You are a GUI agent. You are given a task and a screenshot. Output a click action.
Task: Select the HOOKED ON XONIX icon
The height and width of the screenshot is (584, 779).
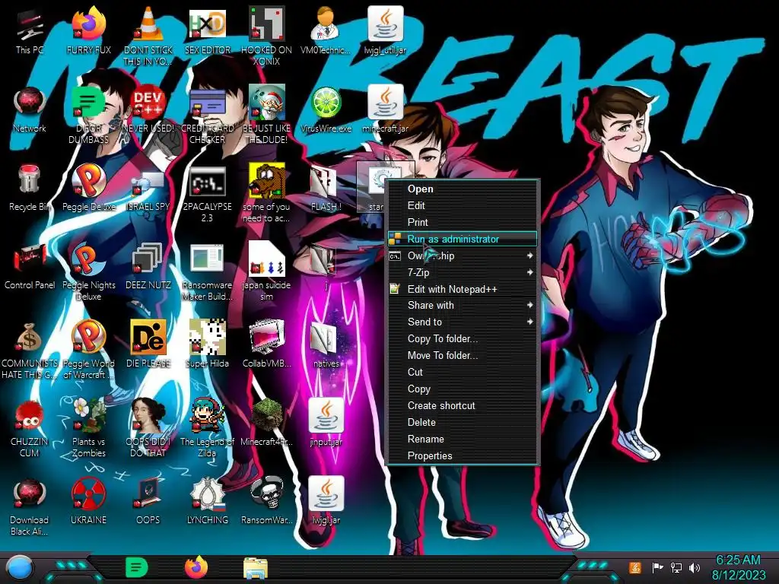(267, 24)
